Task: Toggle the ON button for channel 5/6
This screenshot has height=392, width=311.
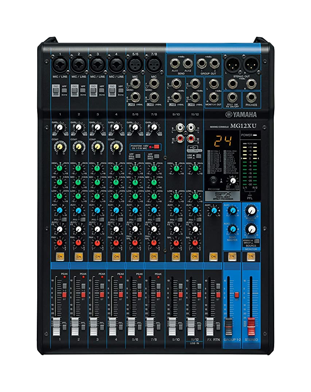Action: [135, 256]
